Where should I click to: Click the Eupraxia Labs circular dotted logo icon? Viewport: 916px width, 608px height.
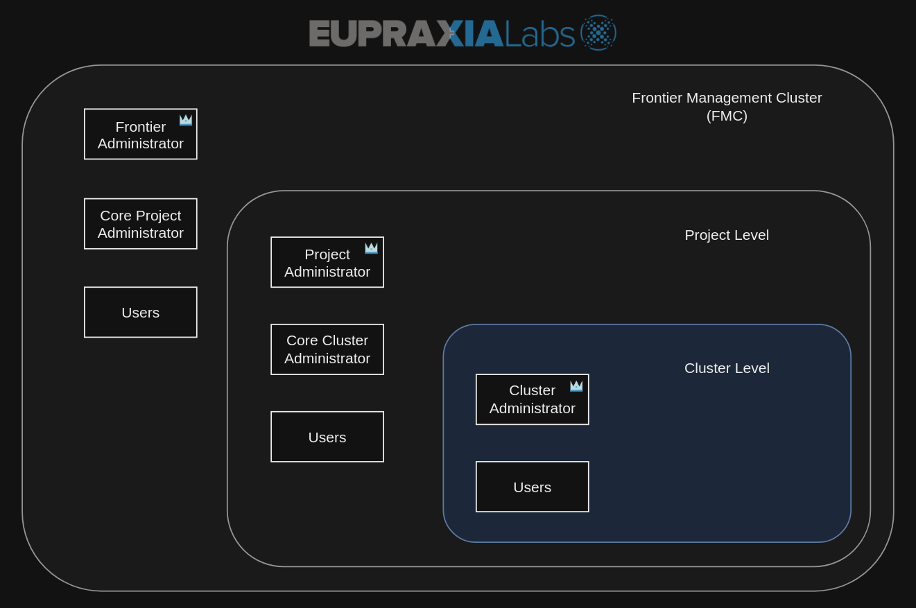coord(598,33)
